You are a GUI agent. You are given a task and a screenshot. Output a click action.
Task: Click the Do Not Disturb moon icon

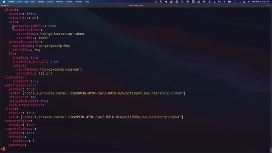click(x=215, y=2)
